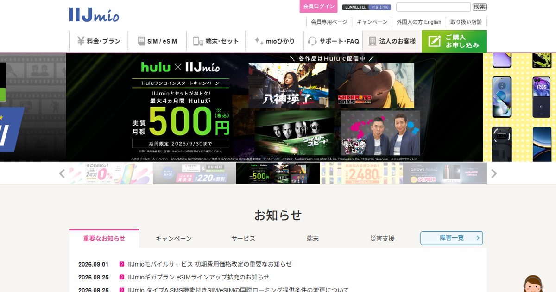This screenshot has width=556, height=292.
Task: Click the sparkle icon for mioひかり
Action: [x=259, y=41]
